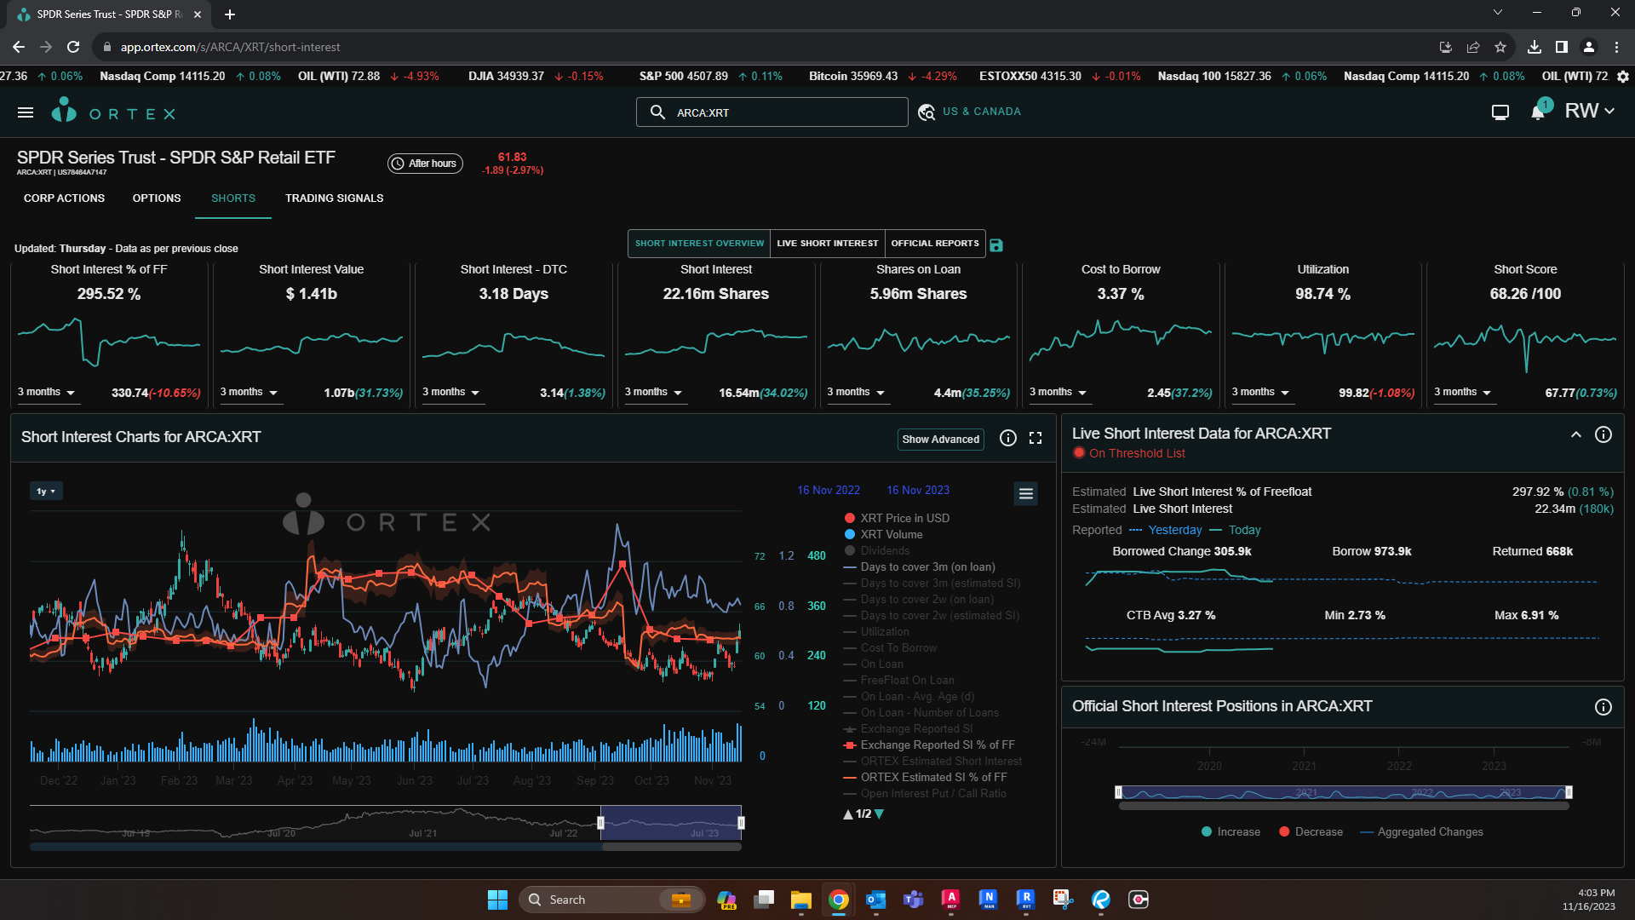Select the Official Reports view
This screenshot has height=920, width=1635.
934,243
